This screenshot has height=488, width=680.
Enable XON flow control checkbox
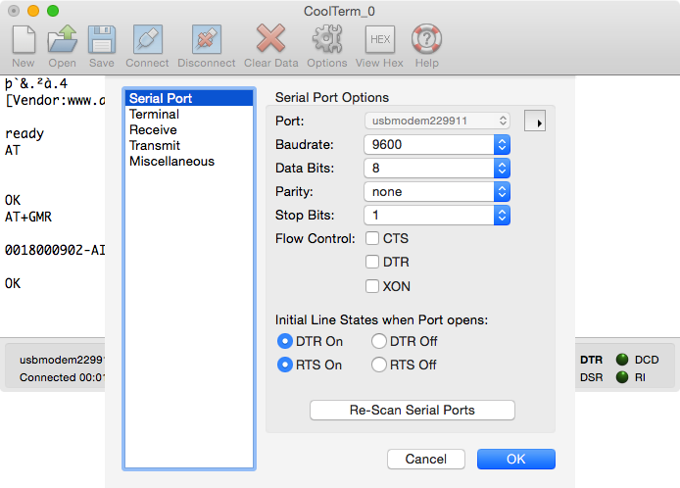click(x=372, y=286)
